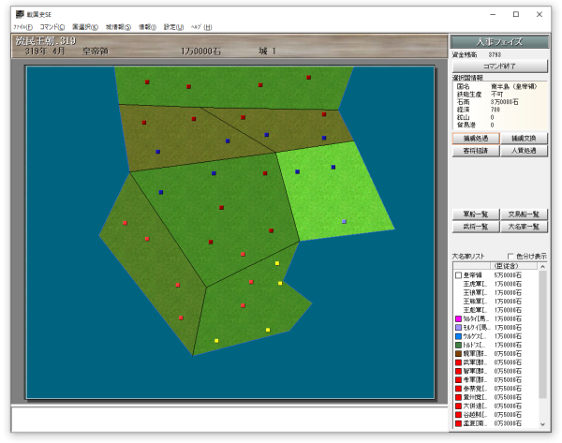The image size is (562, 443).
Task: Click the コマンド終了 button
Action: (499, 66)
